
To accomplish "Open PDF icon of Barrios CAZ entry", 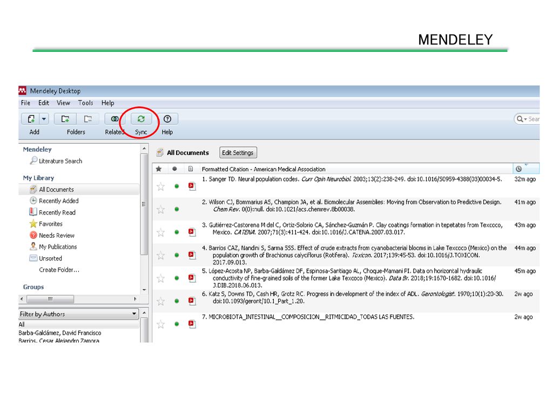I will tap(192, 255).
